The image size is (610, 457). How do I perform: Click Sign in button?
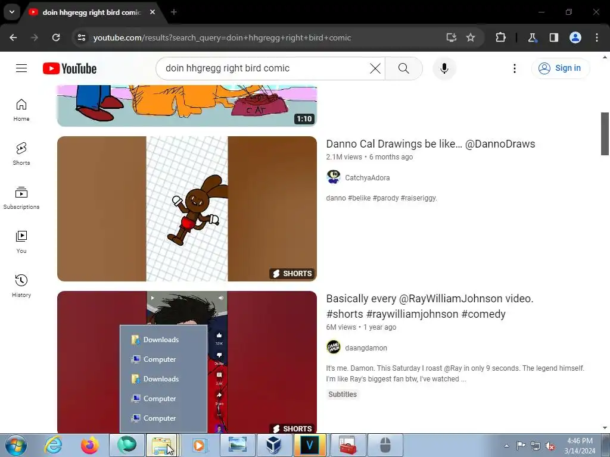[560, 68]
